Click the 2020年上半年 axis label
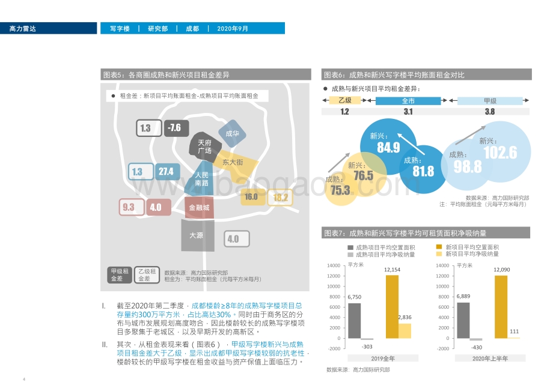Image resolution: width=553 pixels, height=391 pixels. click(490, 359)
